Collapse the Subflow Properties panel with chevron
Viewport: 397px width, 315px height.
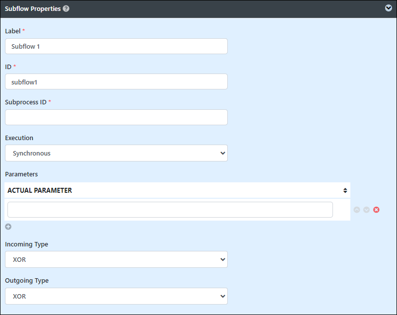point(389,8)
